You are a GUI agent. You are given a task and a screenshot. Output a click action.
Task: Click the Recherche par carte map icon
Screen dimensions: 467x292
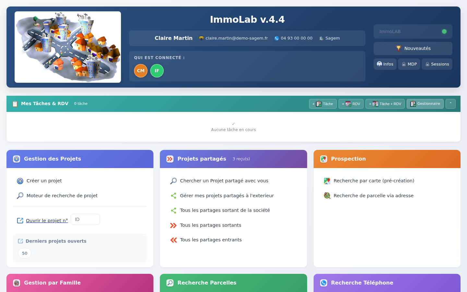click(327, 181)
